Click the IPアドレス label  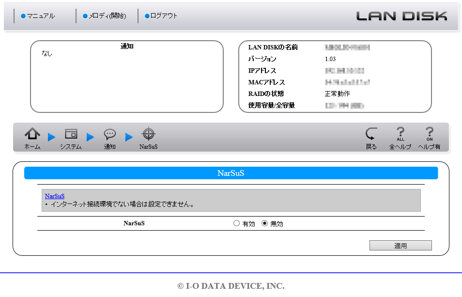[x=262, y=71]
